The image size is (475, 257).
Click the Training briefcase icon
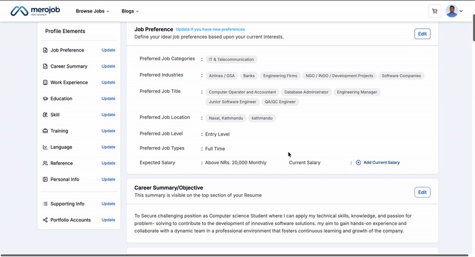click(45, 131)
